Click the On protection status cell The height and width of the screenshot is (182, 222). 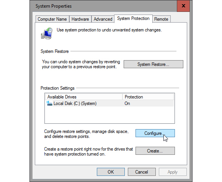127,103
